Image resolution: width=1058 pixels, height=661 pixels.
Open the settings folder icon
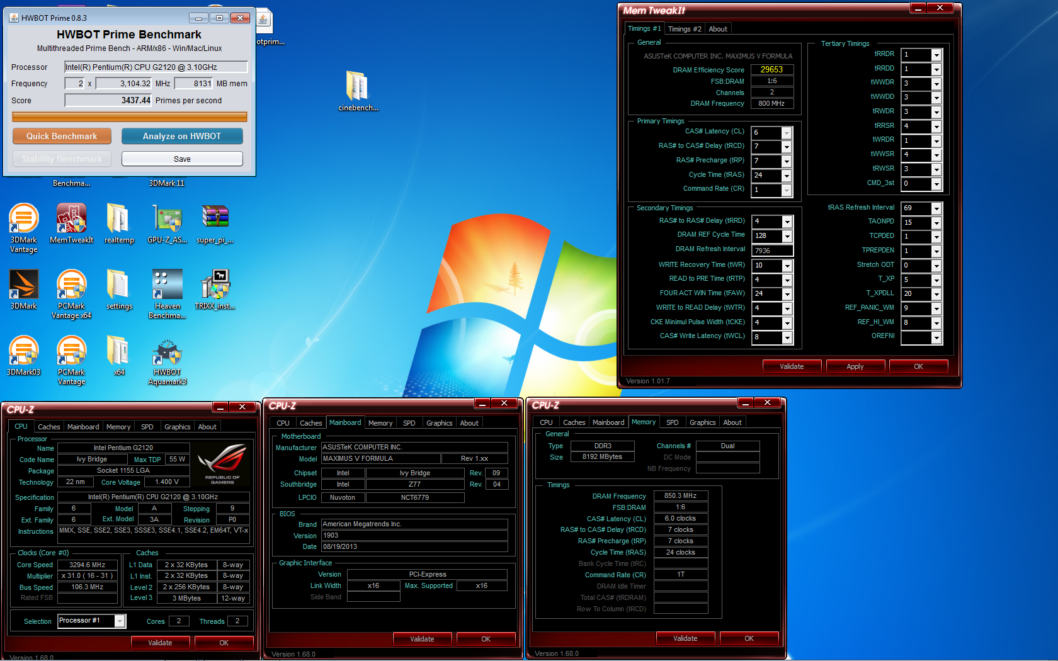[119, 290]
